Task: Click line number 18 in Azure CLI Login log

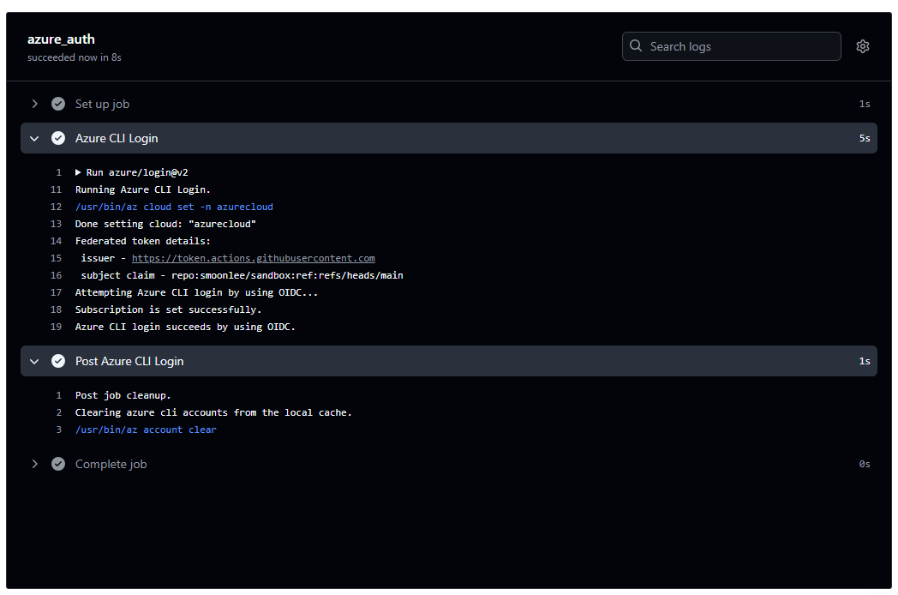Action: pos(57,310)
